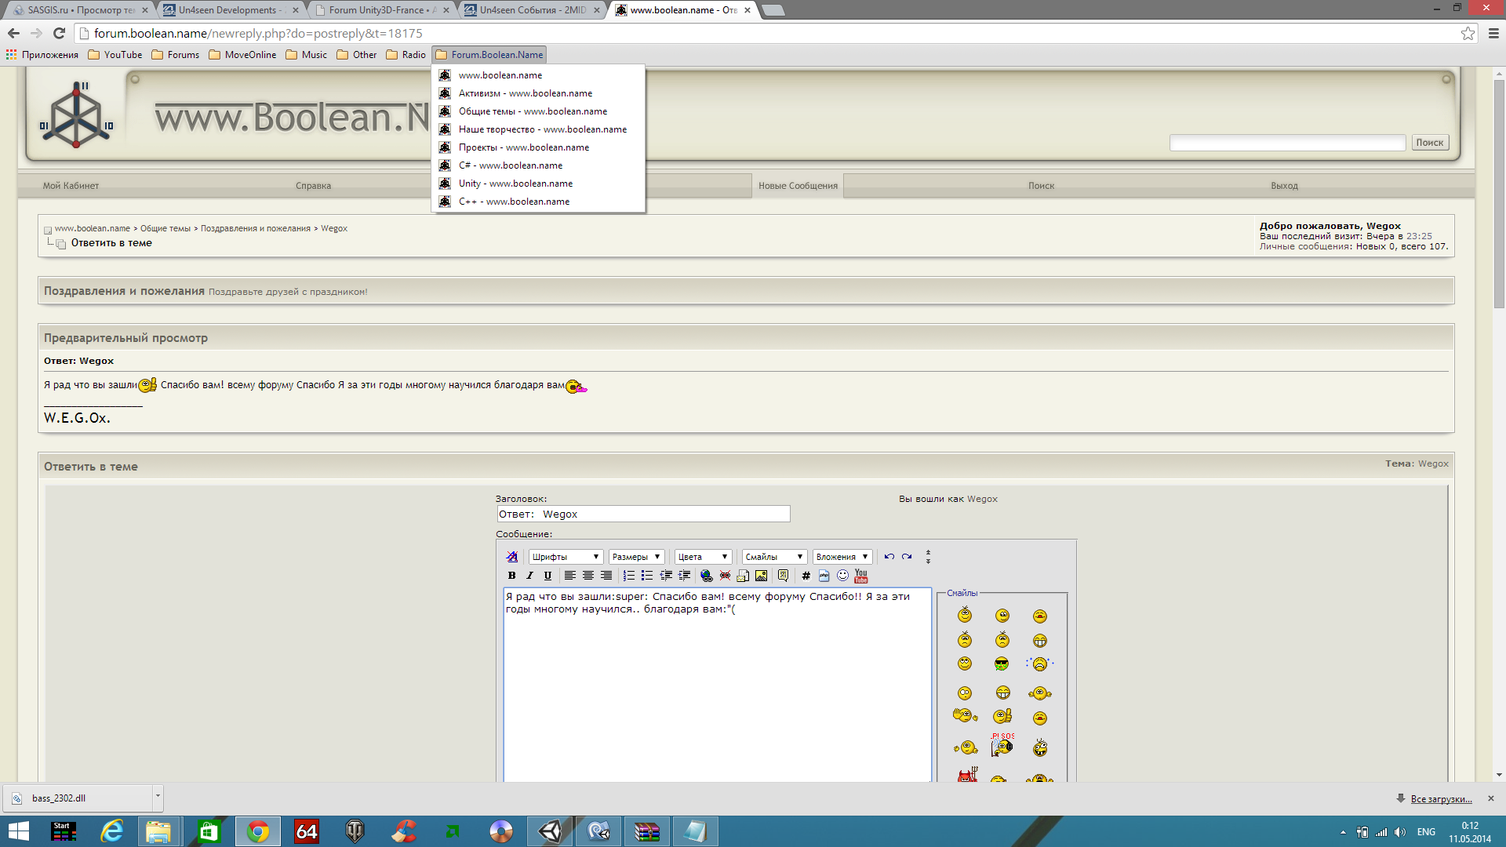Click the Поиск search button
The width and height of the screenshot is (1506, 847).
tap(1429, 143)
